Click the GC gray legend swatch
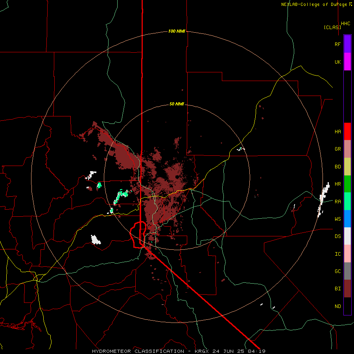 [x=347, y=271]
